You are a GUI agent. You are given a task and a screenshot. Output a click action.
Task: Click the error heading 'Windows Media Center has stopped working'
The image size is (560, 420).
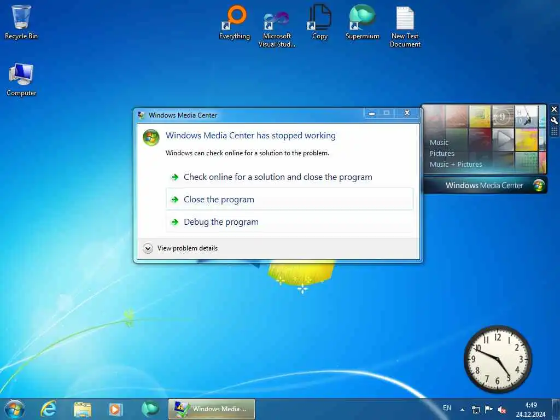pos(250,136)
